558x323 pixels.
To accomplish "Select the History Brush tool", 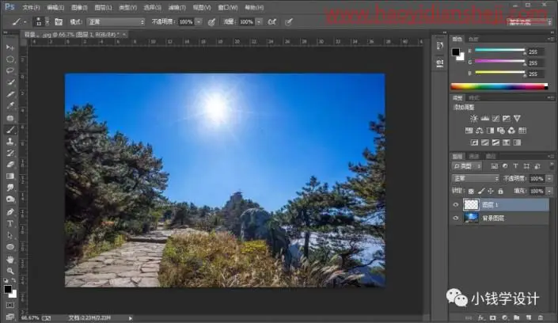I will 10,153.
